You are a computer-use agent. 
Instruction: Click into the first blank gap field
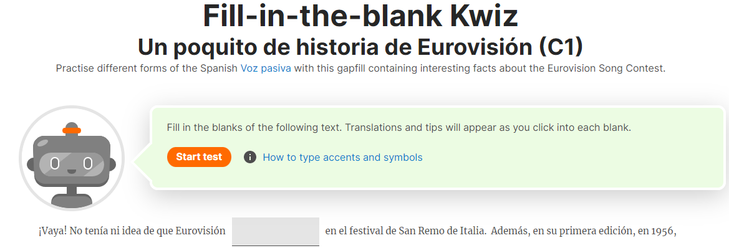pyautogui.click(x=275, y=231)
